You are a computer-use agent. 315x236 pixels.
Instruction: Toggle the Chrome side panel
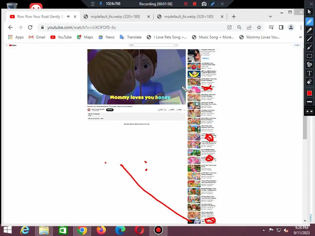point(281,27)
